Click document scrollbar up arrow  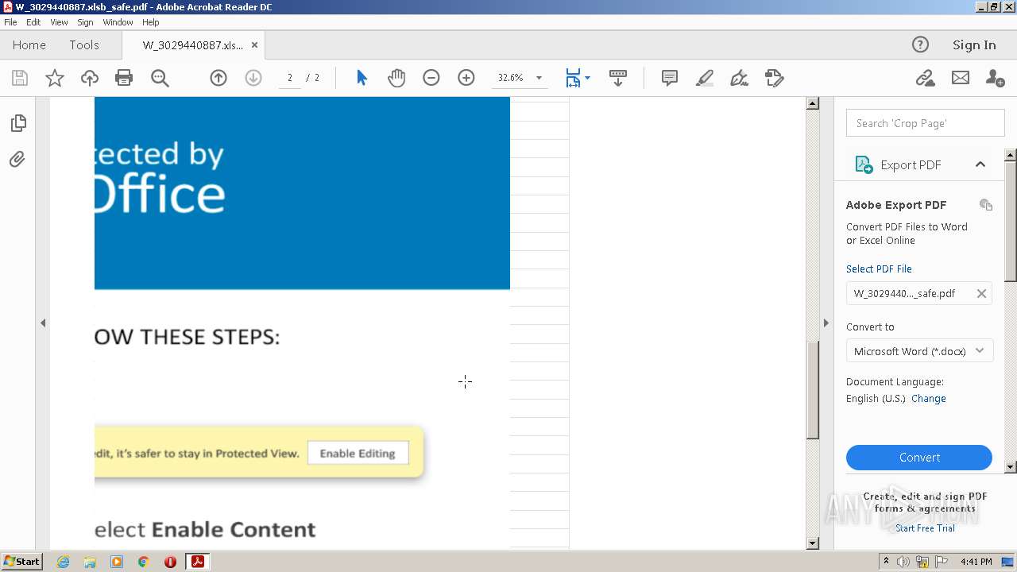coord(812,103)
